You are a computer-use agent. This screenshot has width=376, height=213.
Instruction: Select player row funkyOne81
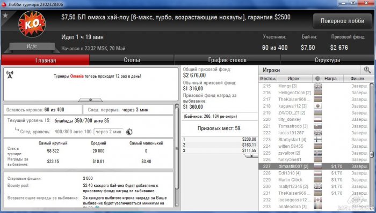click(x=314, y=159)
